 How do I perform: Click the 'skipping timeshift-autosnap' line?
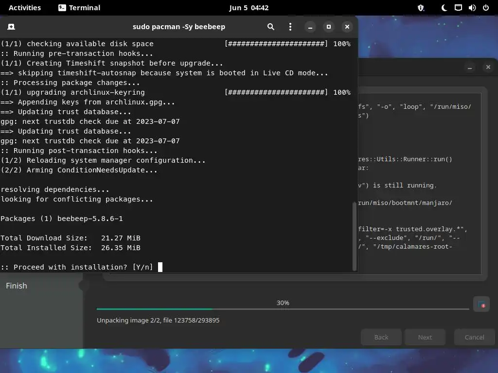[164, 73]
